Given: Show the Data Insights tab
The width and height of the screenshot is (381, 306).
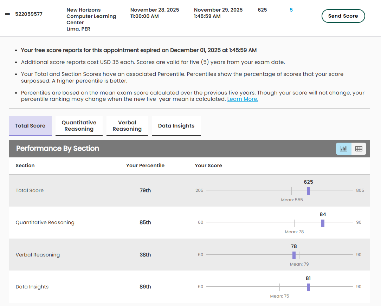Looking at the screenshot, I should pos(176,126).
